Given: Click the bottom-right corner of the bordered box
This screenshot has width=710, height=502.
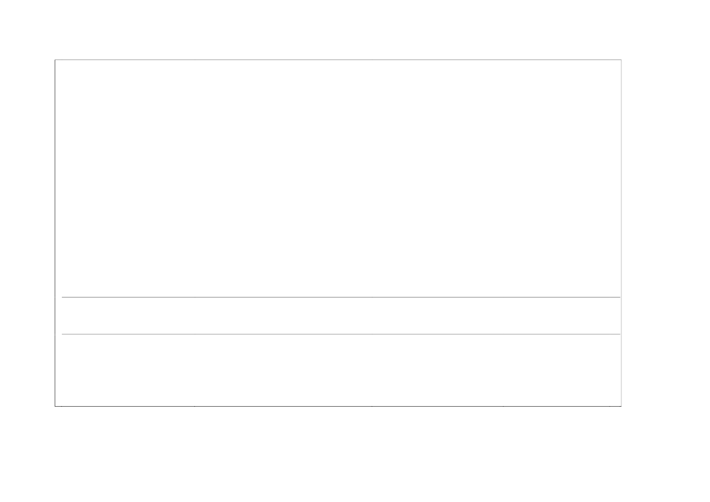Looking at the screenshot, I should 621,405.
